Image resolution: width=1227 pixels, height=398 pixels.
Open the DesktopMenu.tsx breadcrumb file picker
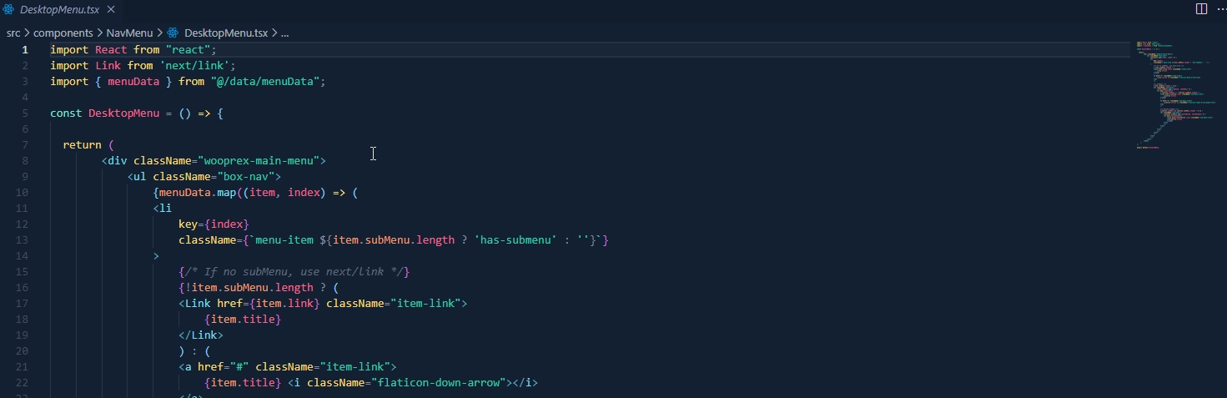point(225,33)
